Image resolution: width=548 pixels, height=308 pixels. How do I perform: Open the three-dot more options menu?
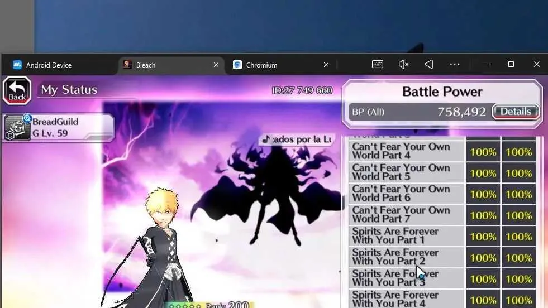click(x=455, y=64)
